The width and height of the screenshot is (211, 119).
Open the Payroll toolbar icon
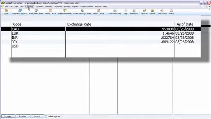(x=152, y=12)
